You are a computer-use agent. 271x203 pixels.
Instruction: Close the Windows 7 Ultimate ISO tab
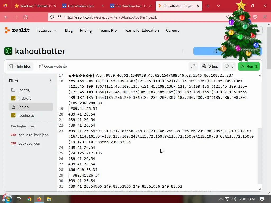pos(55,6)
